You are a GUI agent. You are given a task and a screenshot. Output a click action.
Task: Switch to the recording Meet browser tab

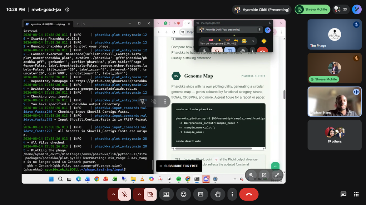(x=177, y=23)
